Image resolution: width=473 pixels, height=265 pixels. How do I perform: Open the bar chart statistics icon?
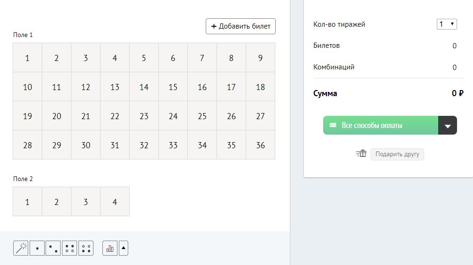[110, 248]
